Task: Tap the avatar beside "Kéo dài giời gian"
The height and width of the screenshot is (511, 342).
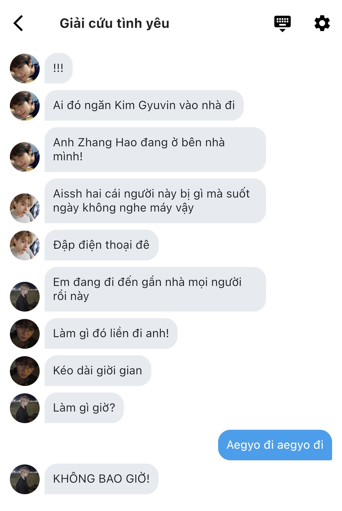Action: tap(25, 371)
